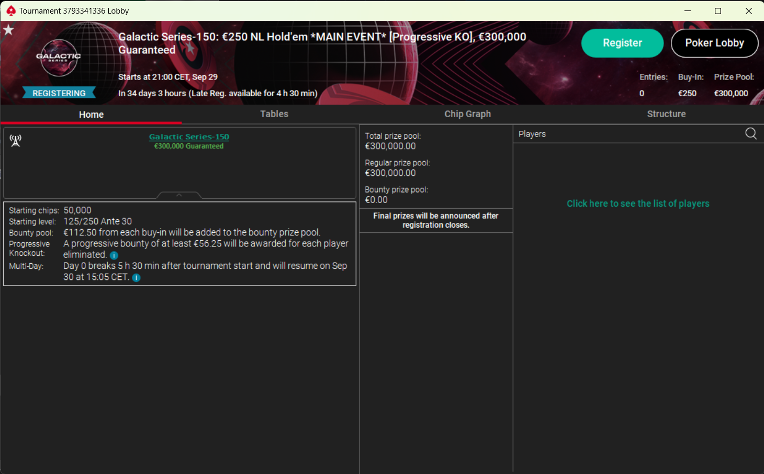Switch to the Home tab

click(91, 114)
